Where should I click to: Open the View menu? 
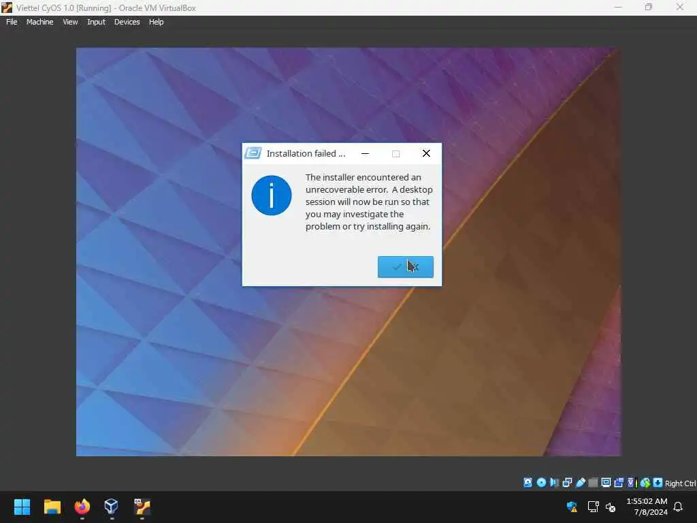coord(70,22)
